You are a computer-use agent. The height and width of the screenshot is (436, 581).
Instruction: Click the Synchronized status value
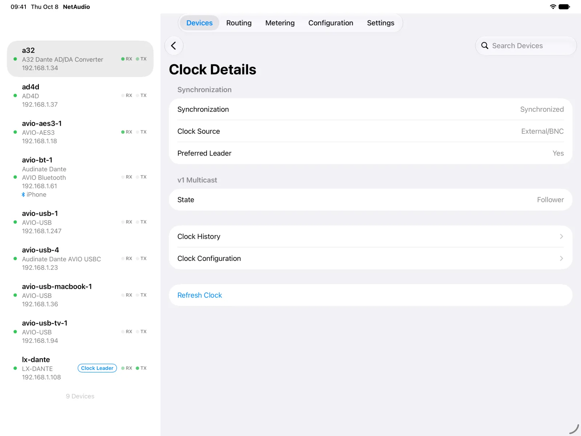pyautogui.click(x=542, y=109)
